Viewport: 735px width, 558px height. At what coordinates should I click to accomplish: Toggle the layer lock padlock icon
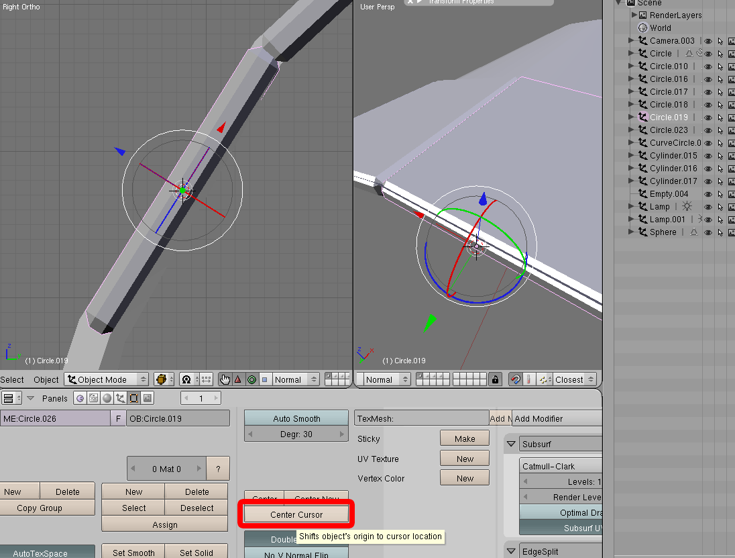[495, 379]
